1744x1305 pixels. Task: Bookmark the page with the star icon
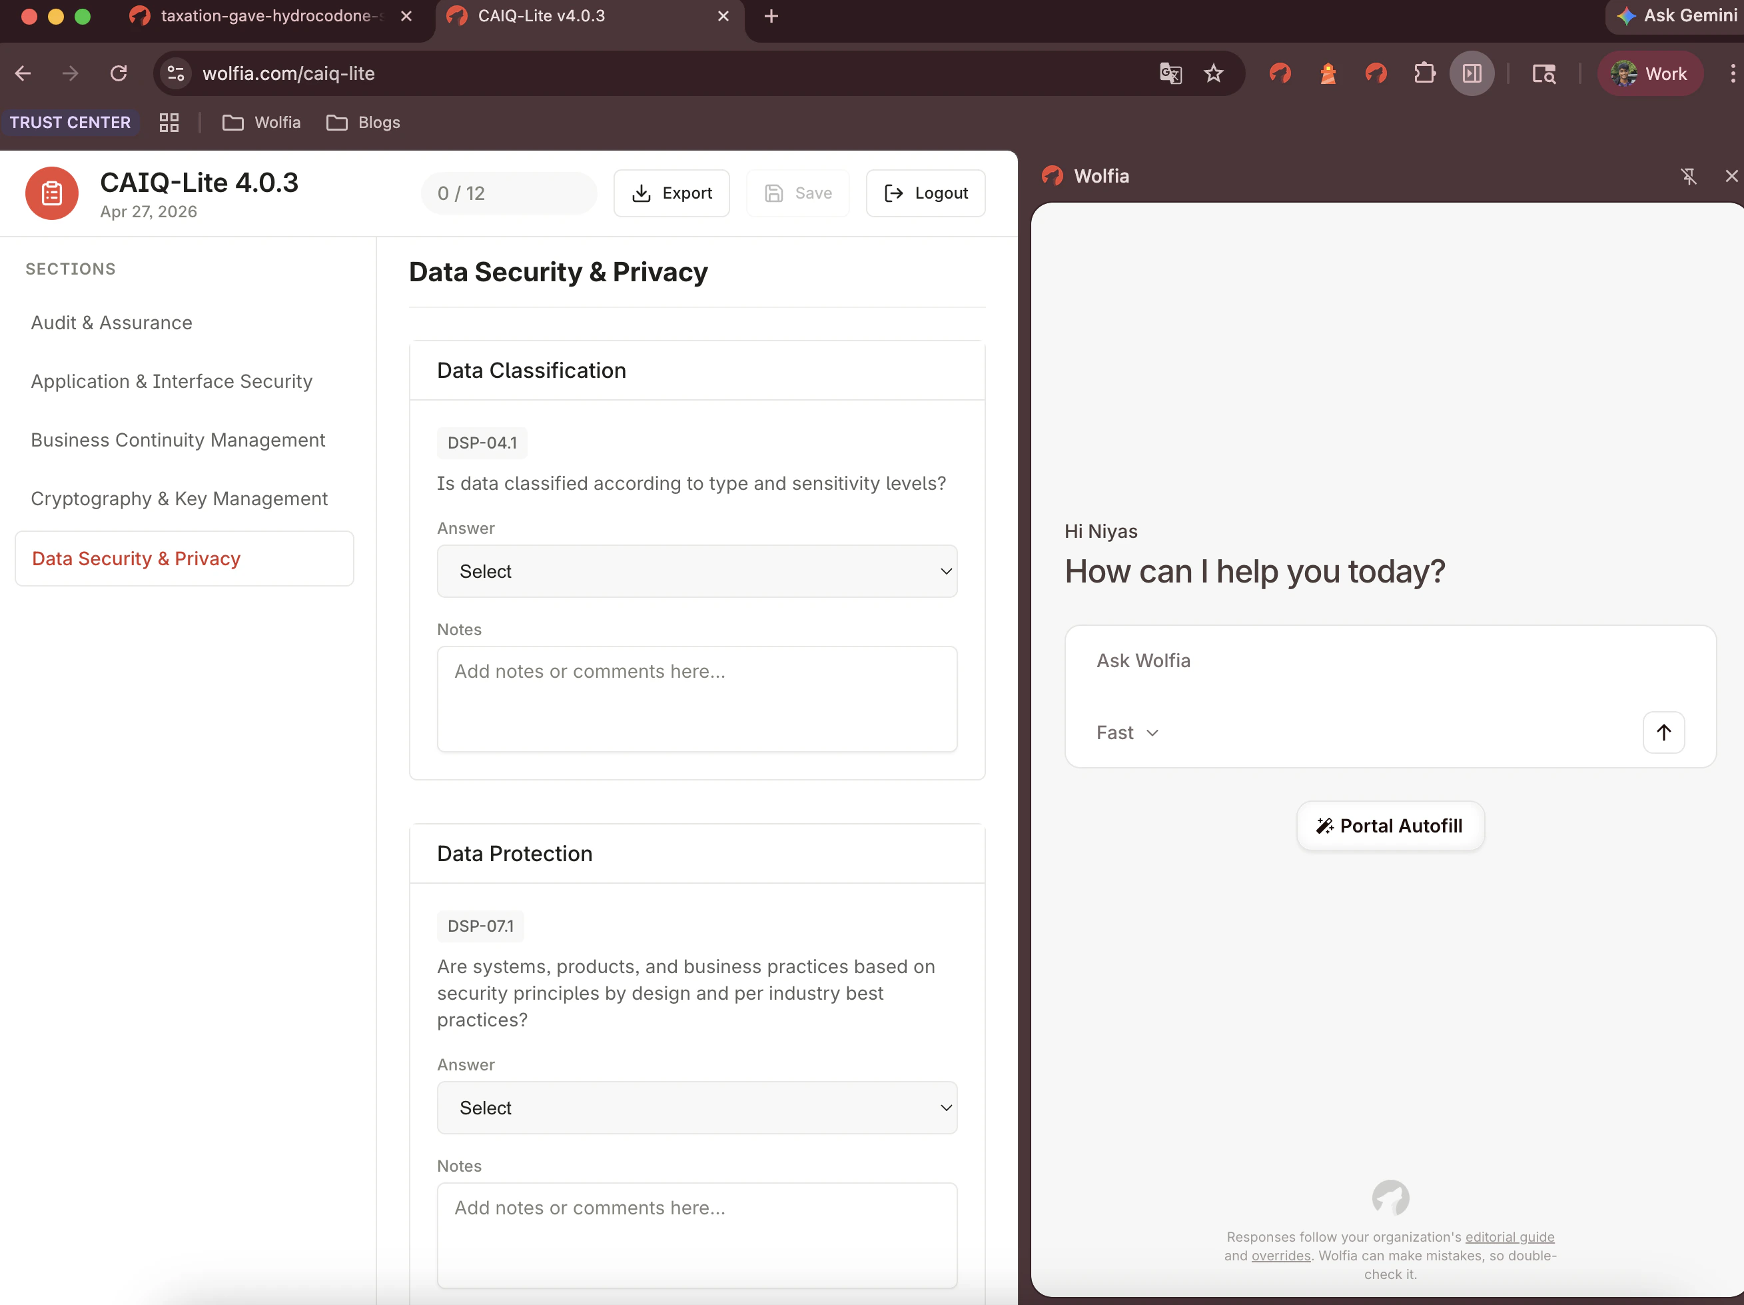tap(1213, 73)
